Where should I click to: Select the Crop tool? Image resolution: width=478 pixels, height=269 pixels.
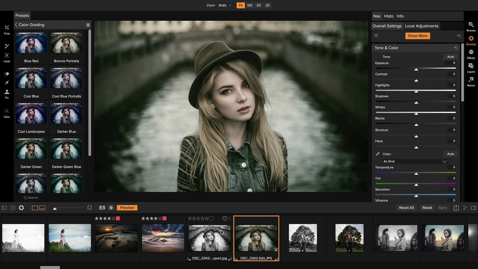(x=6, y=28)
